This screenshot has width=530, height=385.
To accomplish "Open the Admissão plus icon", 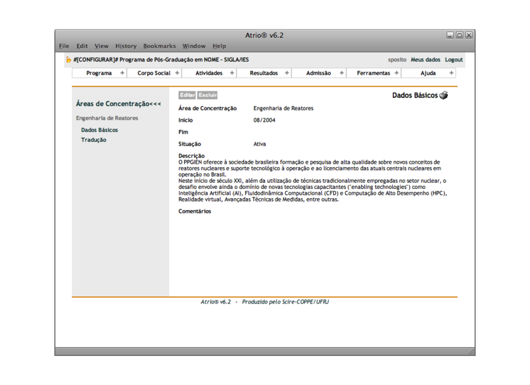I will (x=342, y=73).
